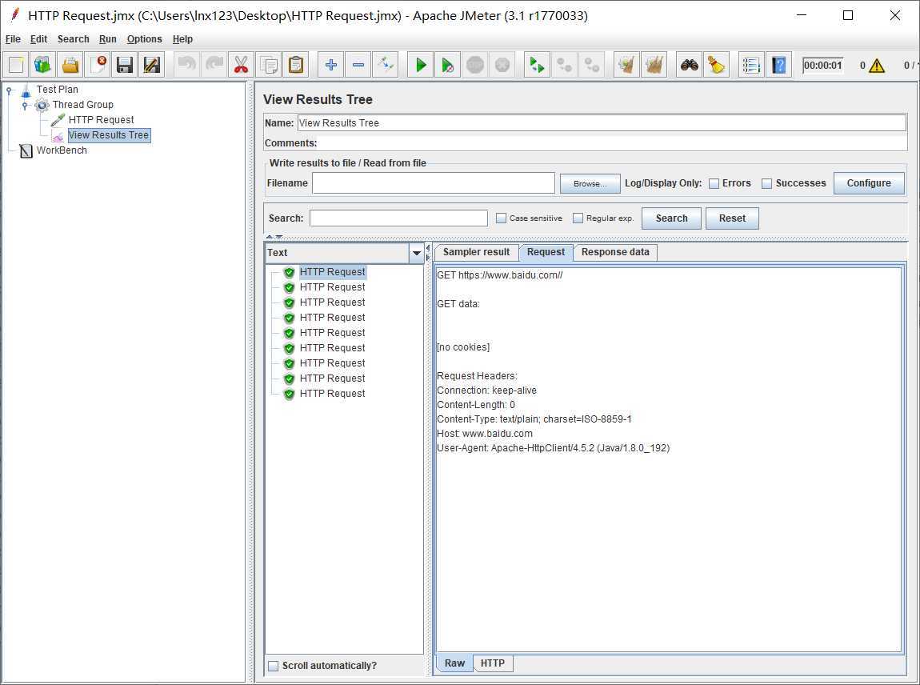The height and width of the screenshot is (685, 920).
Task: Click the Configure button
Action: pos(869,183)
